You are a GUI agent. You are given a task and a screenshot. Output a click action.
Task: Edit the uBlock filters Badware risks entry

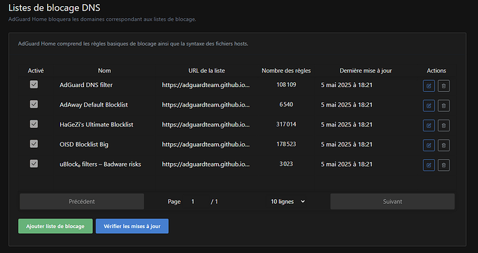point(429,165)
